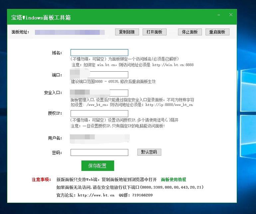Focus the 密码 password field
Viewport: 256px width, 214px height.
pyautogui.click(x=99, y=152)
